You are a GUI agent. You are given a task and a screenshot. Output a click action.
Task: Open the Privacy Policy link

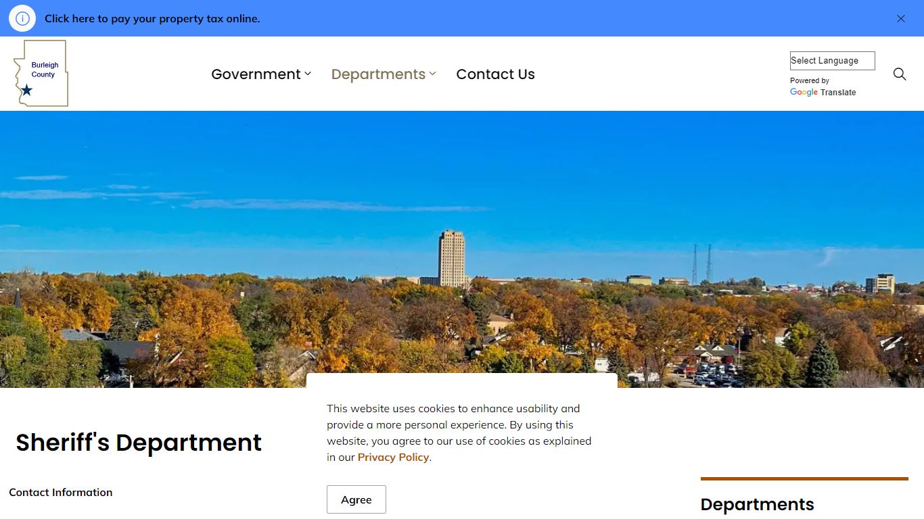click(393, 457)
